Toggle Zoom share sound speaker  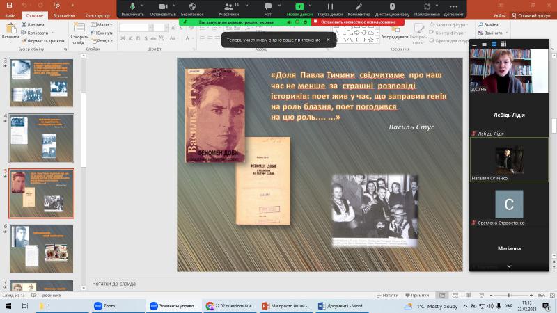[289, 22]
